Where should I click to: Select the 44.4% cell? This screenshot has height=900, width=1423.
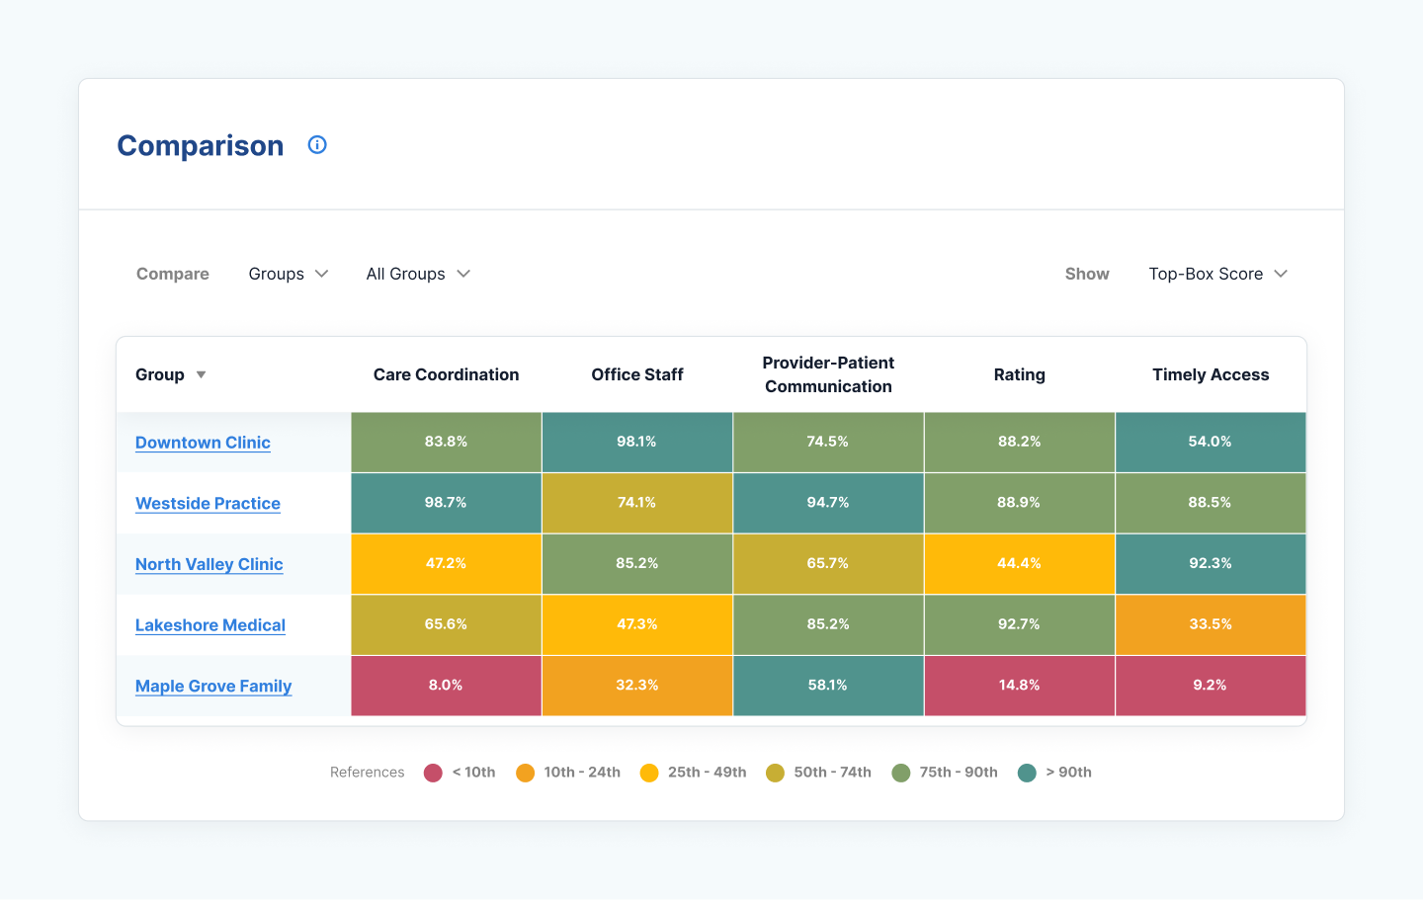pyautogui.click(x=1020, y=564)
